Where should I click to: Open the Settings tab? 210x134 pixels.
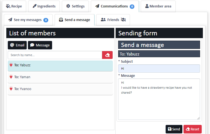[75, 6]
